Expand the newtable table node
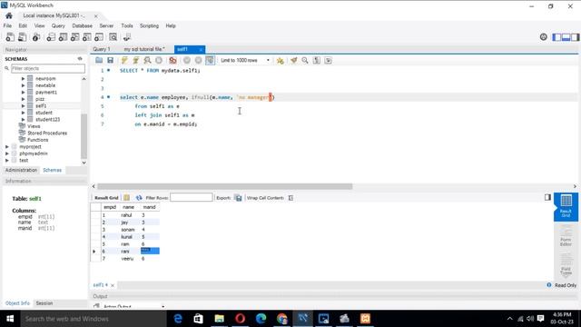 click(23, 85)
